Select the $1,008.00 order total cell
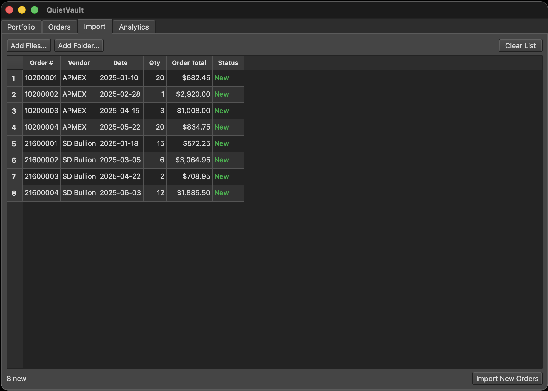548x391 pixels. [x=189, y=111]
